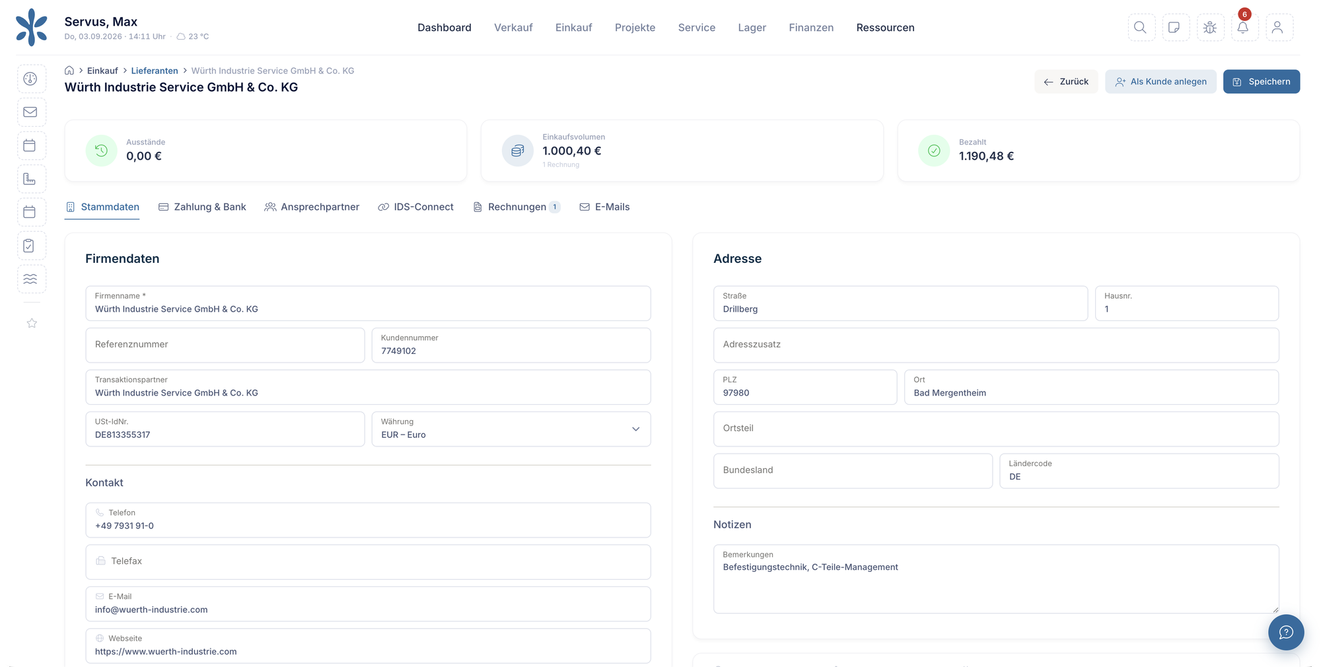The image size is (1321, 667).
Task: Open the sticky note icon in header
Action: pyautogui.click(x=1176, y=28)
